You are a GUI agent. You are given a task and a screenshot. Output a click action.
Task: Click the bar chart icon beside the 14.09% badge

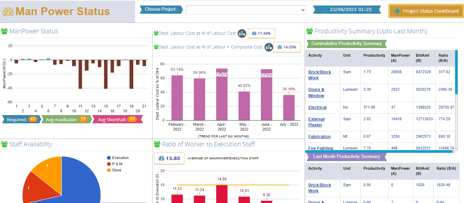pyautogui.click(x=269, y=47)
